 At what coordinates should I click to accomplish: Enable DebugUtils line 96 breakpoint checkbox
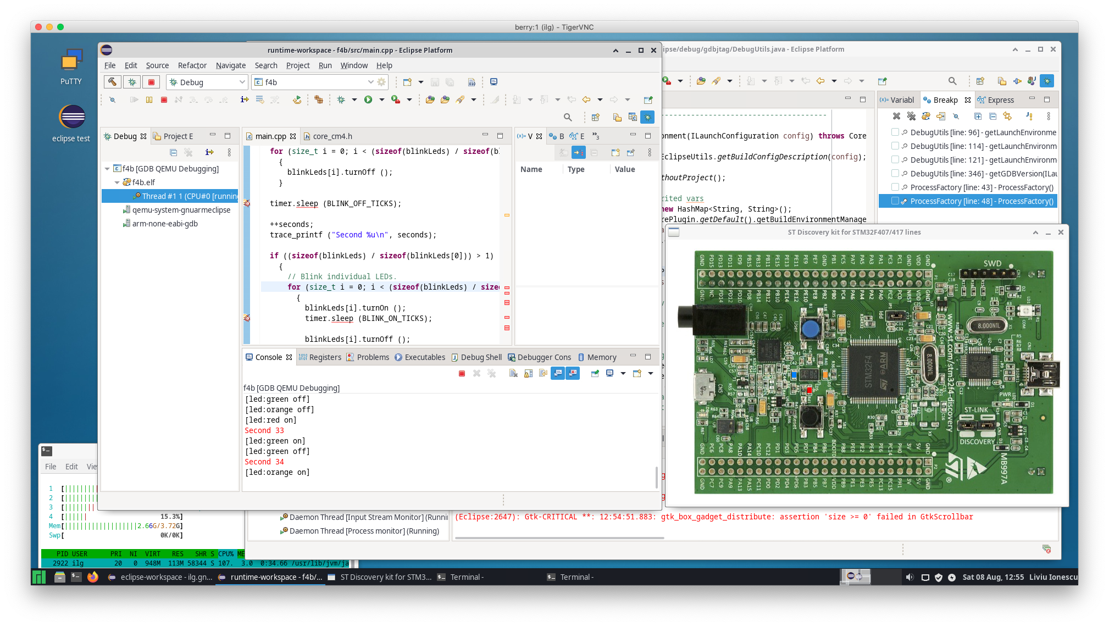click(895, 132)
